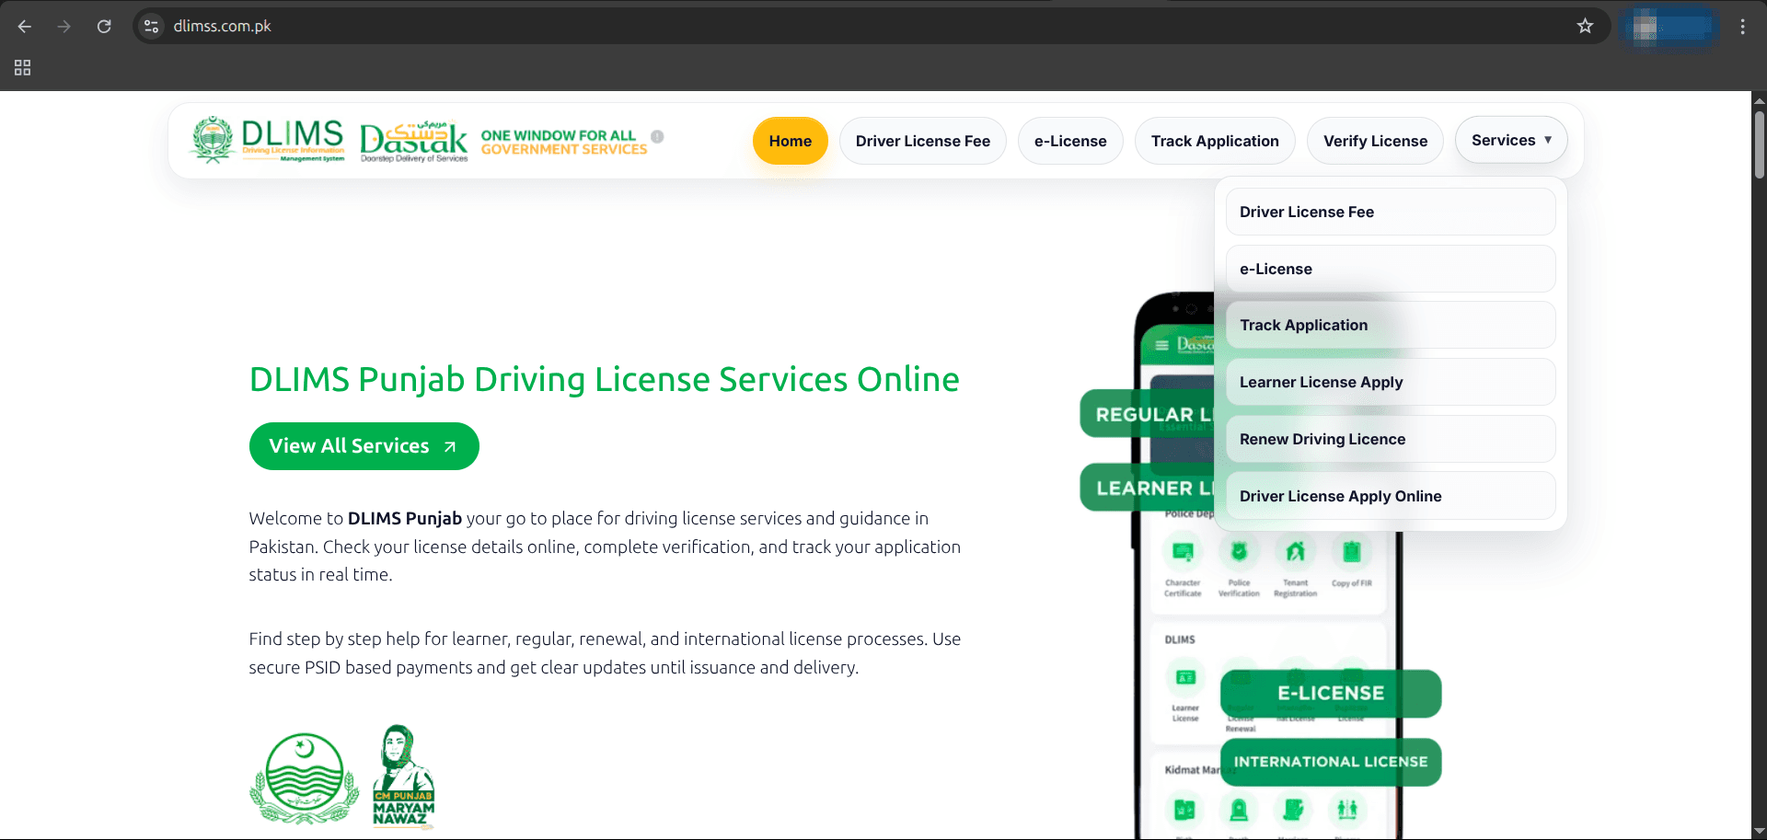The height and width of the screenshot is (840, 1767).
Task: Open site information icon in address bar
Action: tap(152, 27)
